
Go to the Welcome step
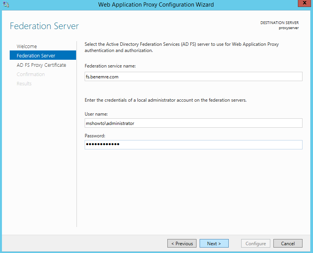(27, 46)
